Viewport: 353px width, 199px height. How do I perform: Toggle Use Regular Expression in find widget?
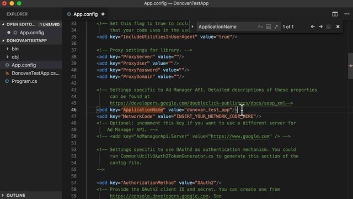click(276, 27)
